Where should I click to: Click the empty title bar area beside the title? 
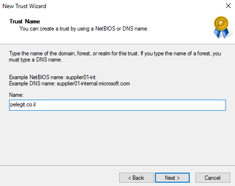point(135,6)
